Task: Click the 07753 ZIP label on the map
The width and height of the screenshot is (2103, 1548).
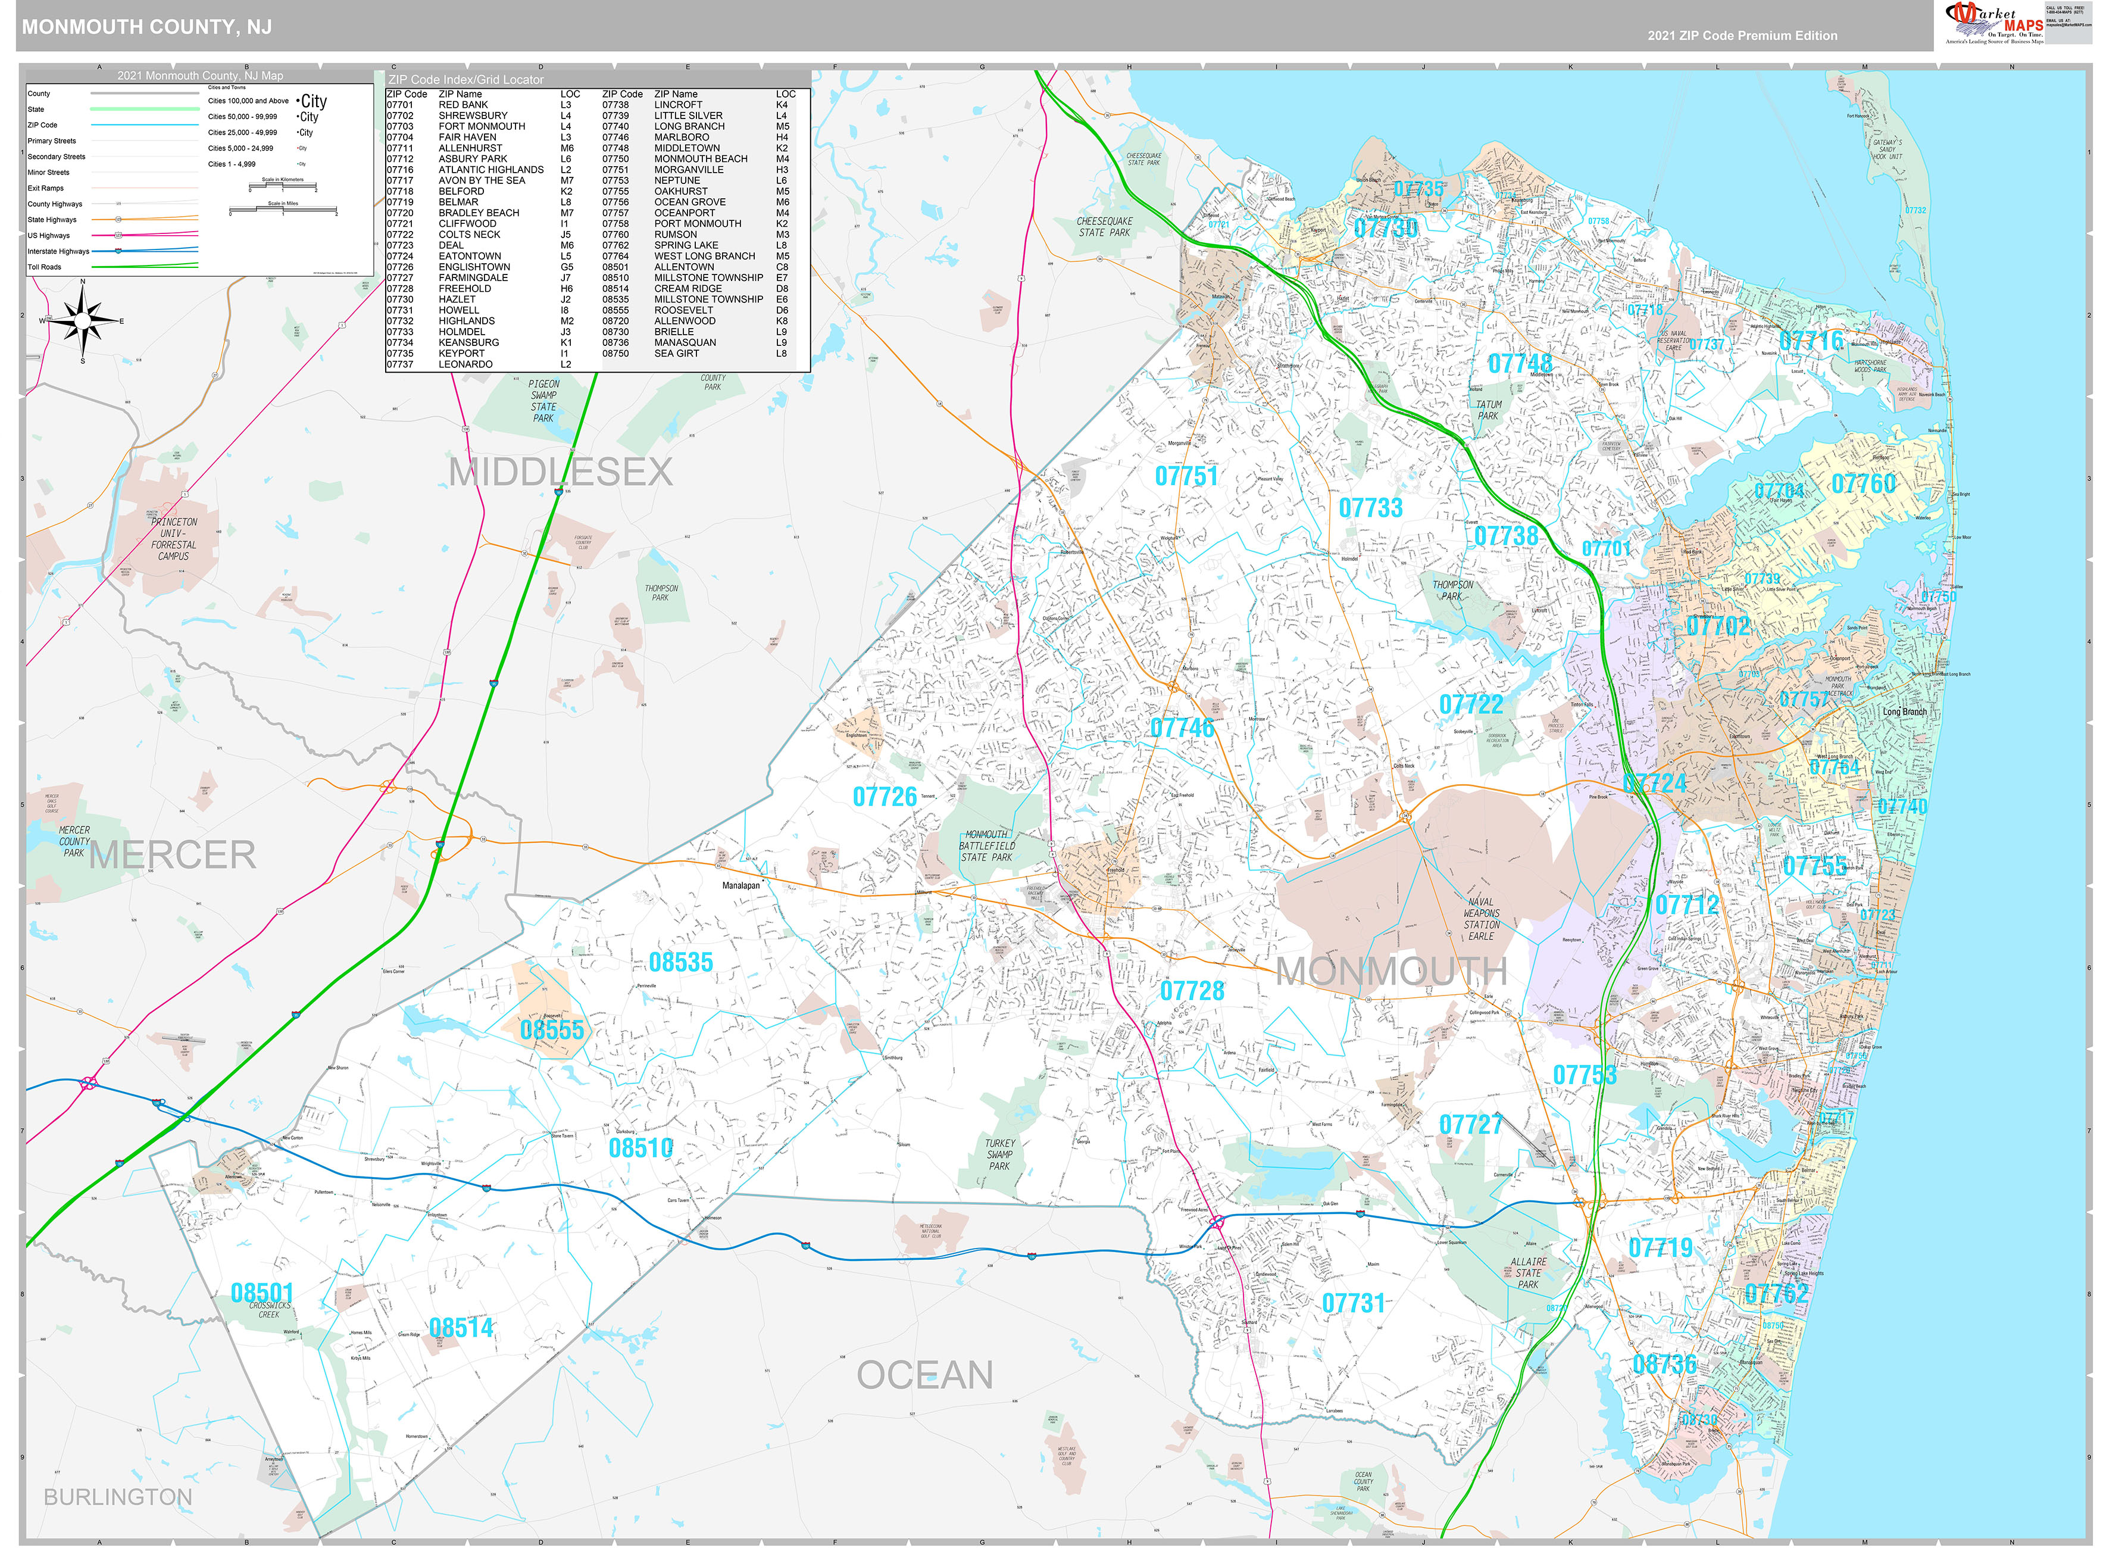Action: point(1585,1075)
